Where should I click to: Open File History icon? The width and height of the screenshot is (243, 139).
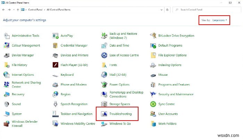tap(7, 65)
